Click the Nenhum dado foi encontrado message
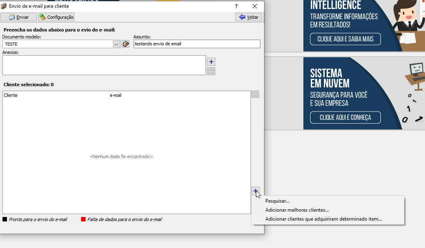This screenshot has height=248, width=425. click(121, 156)
